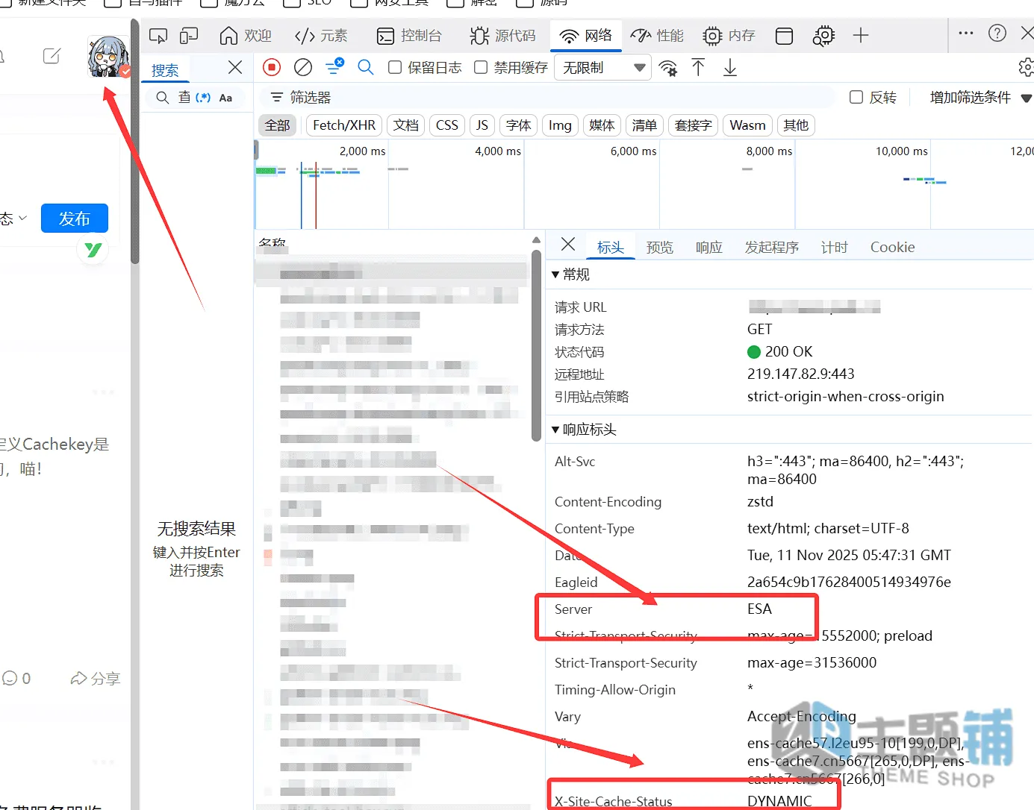Viewport: 1034px width, 810px height.
Task: Click the network search magnifier icon
Action: pyautogui.click(x=366, y=68)
